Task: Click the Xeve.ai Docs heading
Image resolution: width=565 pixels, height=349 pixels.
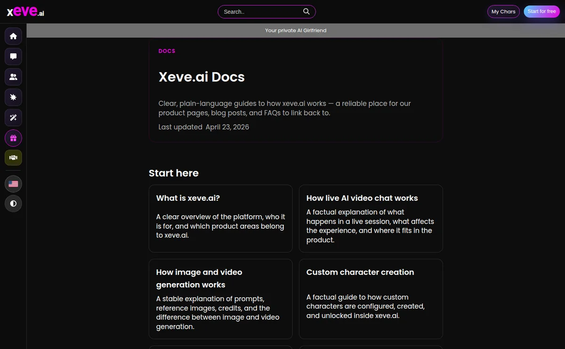Action: [202, 77]
